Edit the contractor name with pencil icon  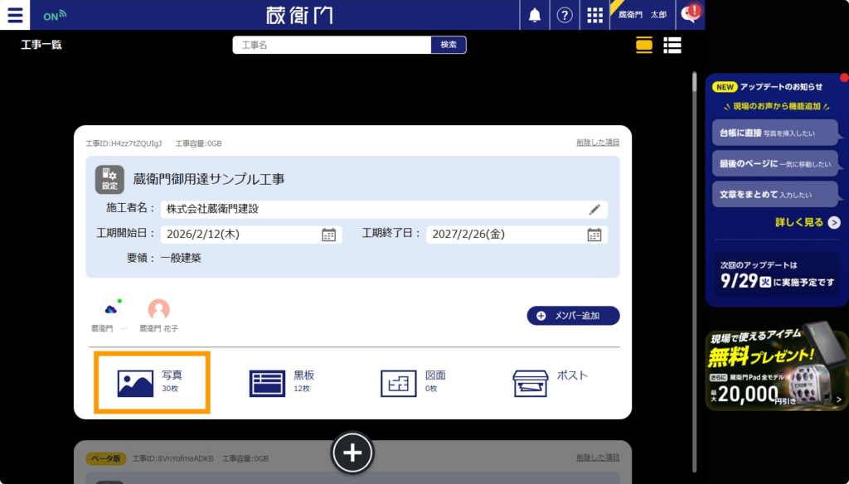click(594, 210)
